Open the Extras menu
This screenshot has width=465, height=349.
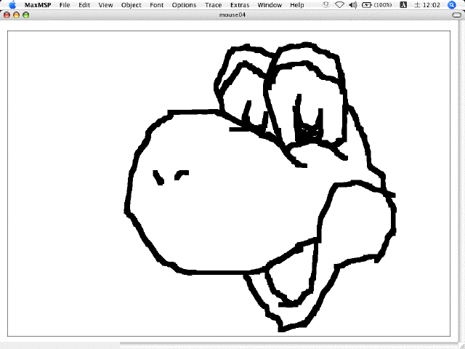240,5
